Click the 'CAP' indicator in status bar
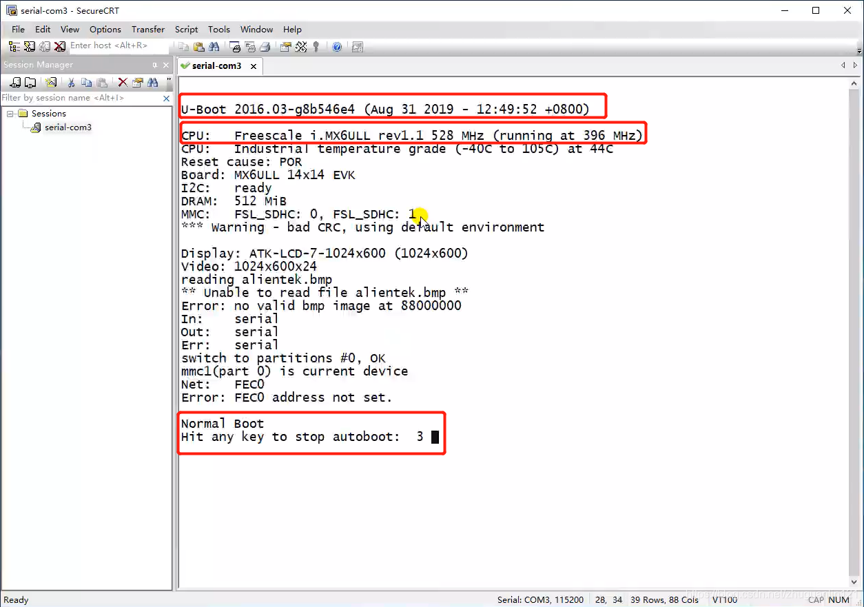The image size is (864, 607). pos(816,600)
